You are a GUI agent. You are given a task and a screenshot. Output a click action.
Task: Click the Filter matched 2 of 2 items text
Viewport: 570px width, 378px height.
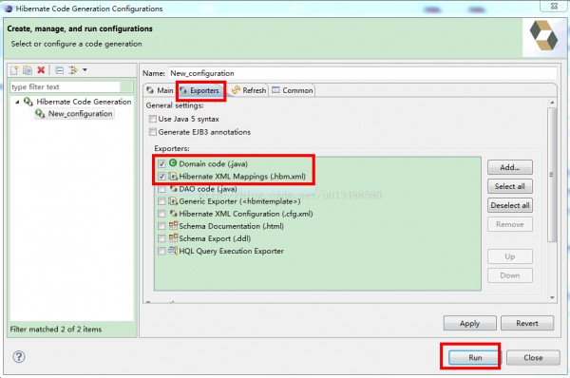[56, 329]
